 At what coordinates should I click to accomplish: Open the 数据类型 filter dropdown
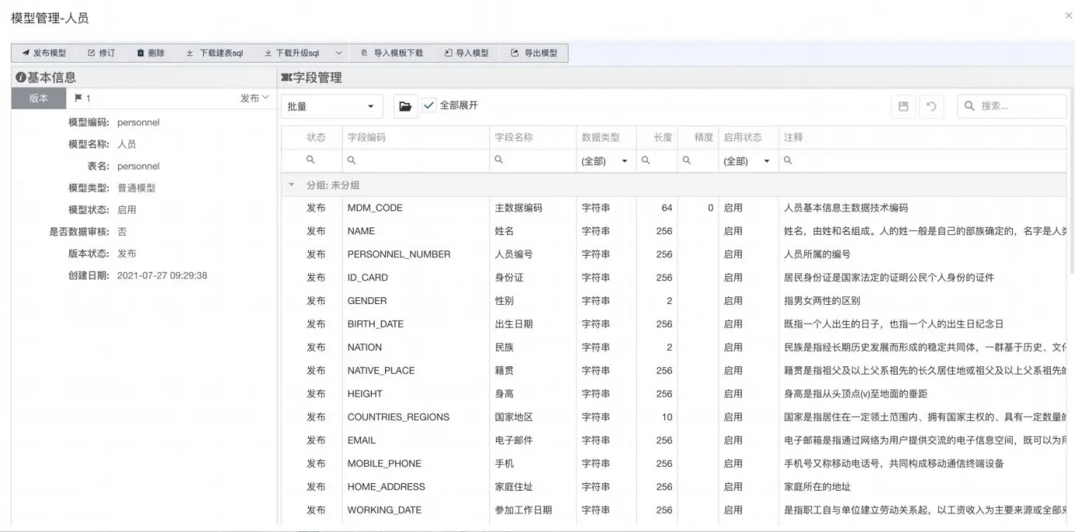click(x=604, y=161)
